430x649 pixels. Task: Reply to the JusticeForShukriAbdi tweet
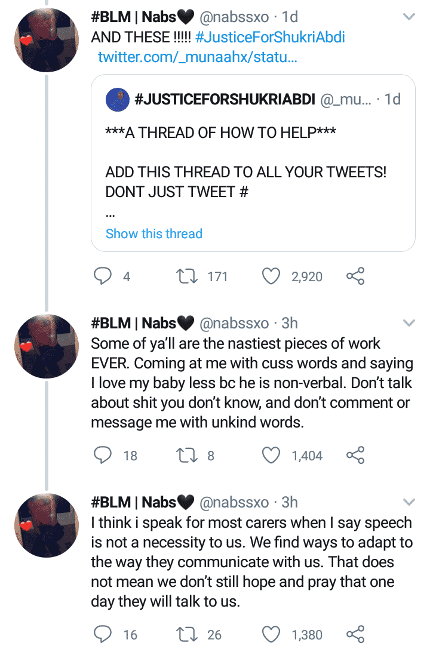tap(104, 276)
